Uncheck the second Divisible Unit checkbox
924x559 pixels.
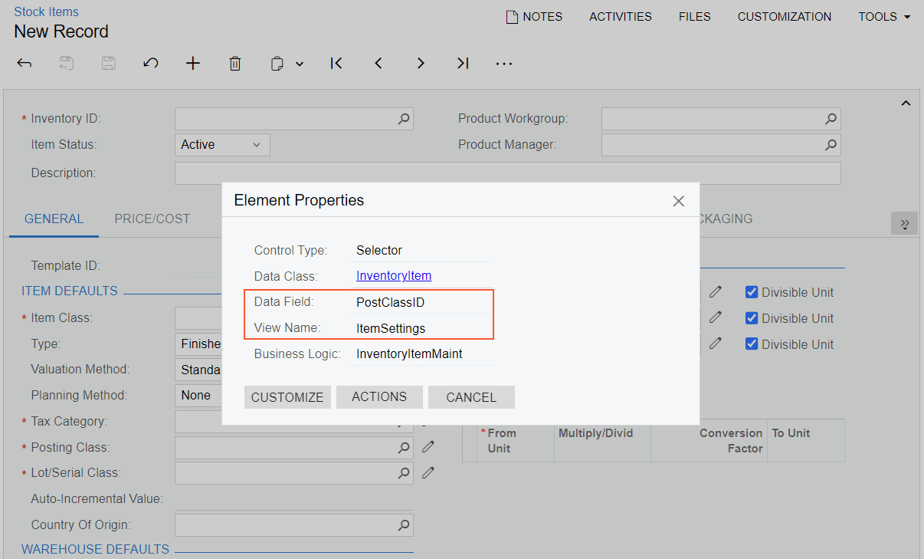pos(752,318)
